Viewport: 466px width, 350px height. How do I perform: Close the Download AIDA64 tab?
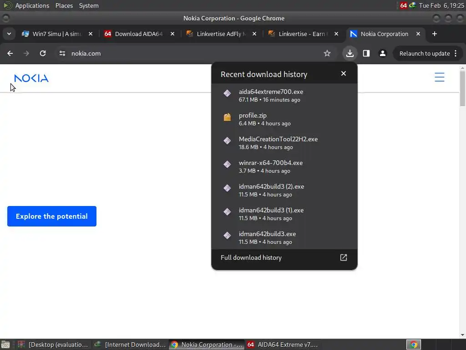coord(172,34)
